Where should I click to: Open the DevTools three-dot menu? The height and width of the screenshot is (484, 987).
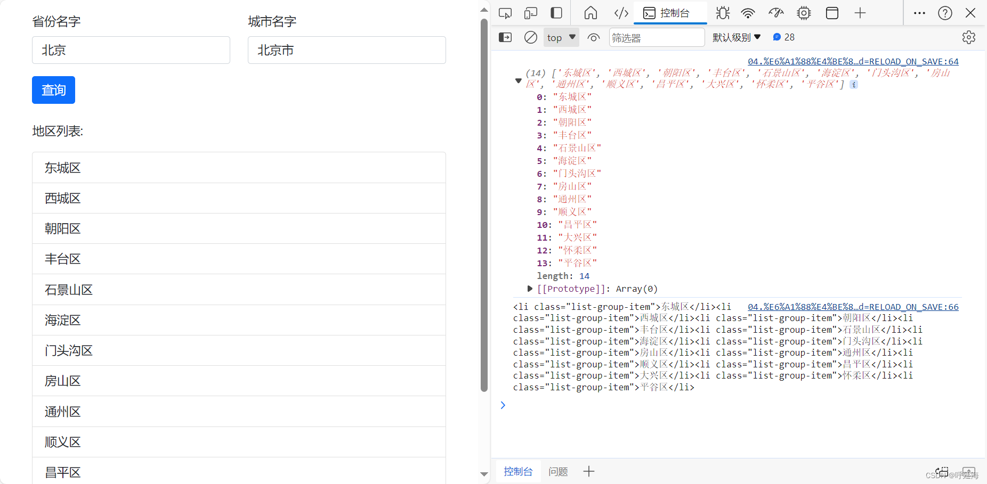(919, 13)
